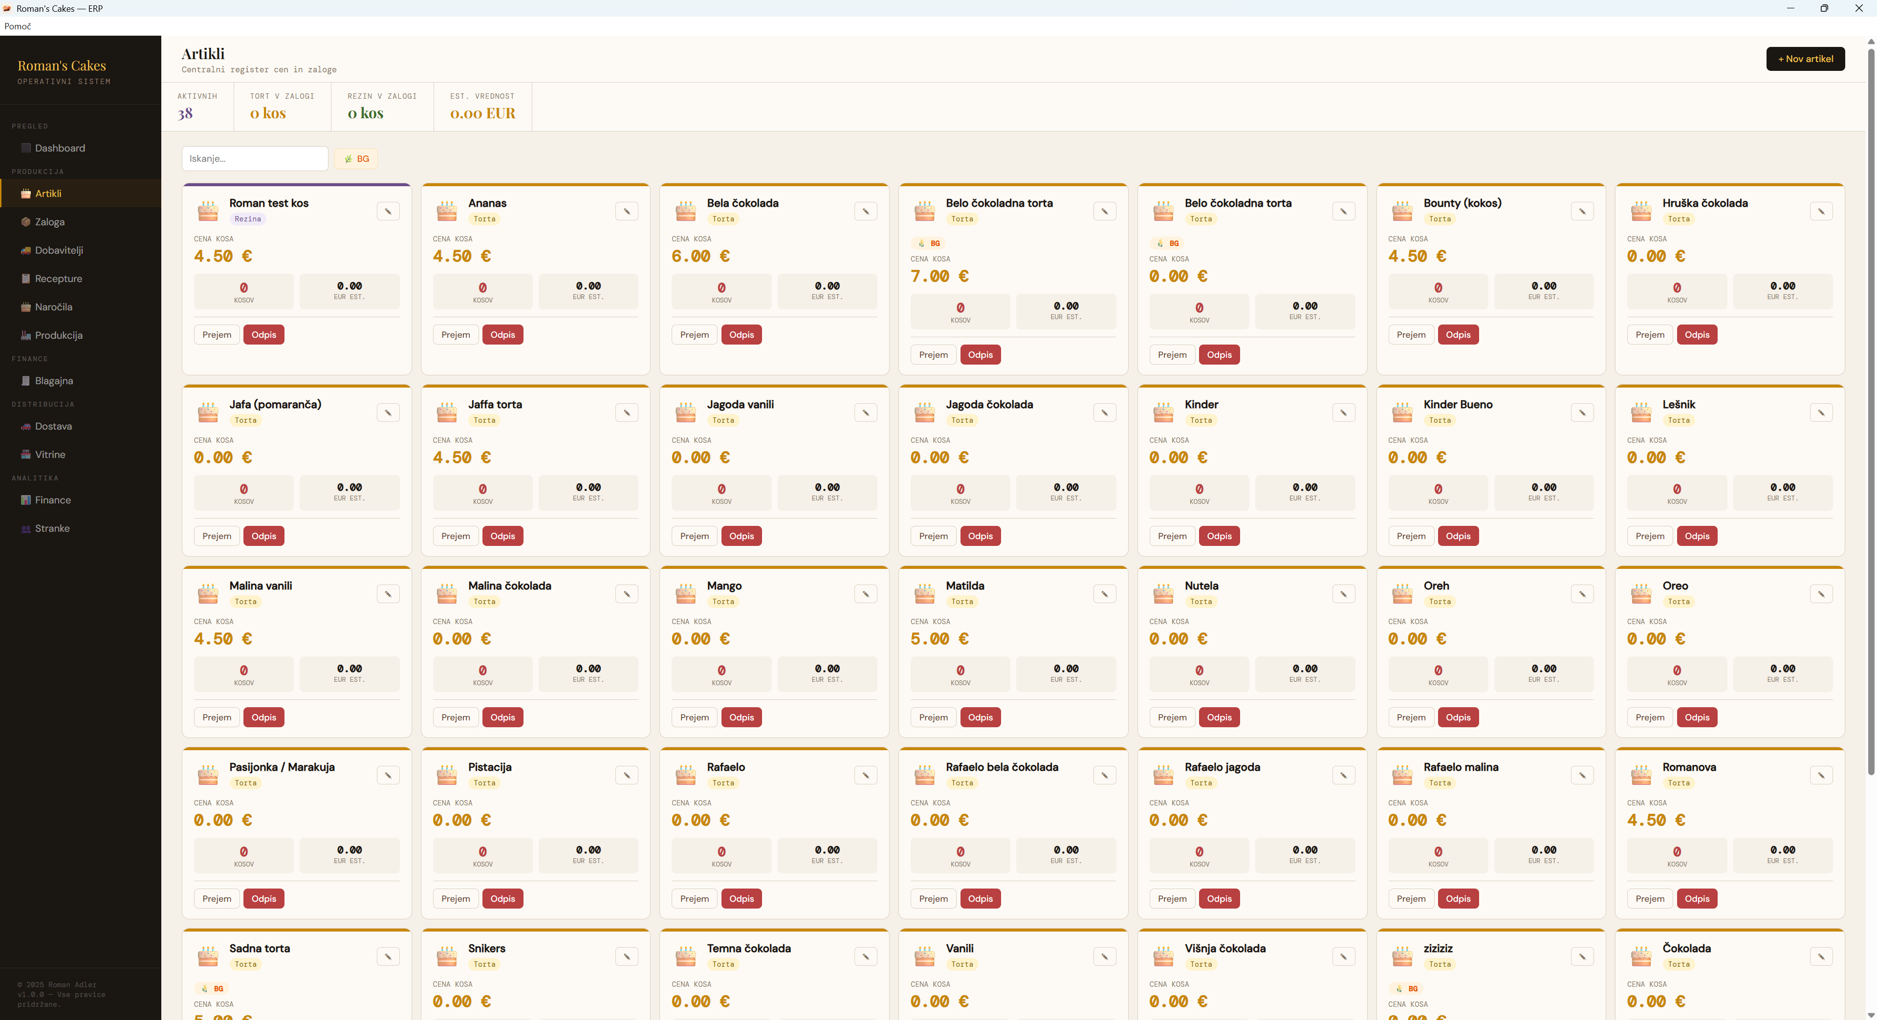Click Prejem on Mango card
This screenshot has height=1020, width=1877.
pos(695,717)
